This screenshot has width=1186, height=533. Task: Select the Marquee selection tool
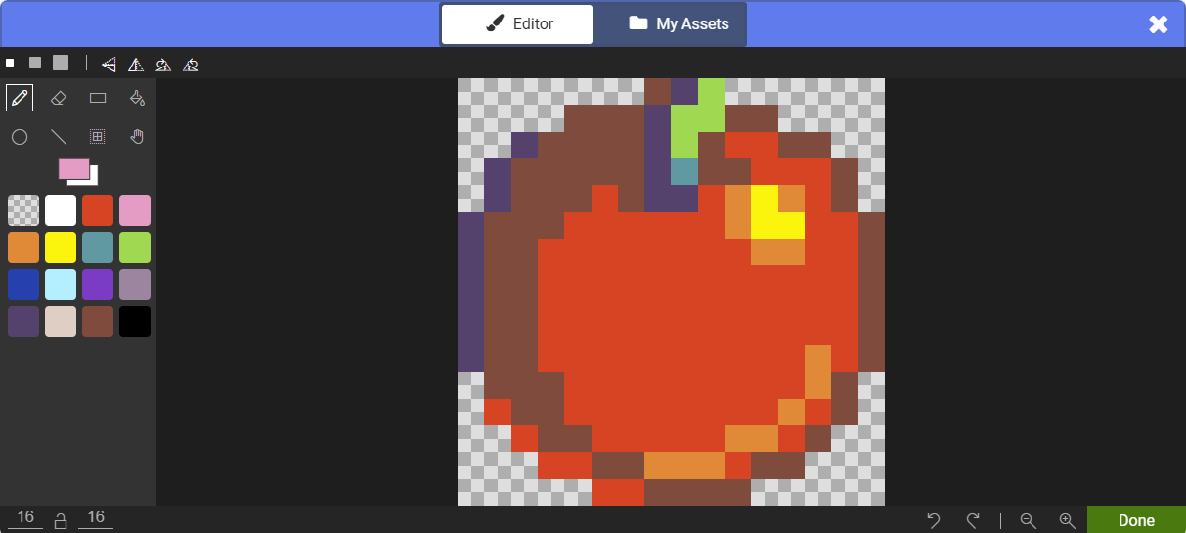click(x=98, y=137)
